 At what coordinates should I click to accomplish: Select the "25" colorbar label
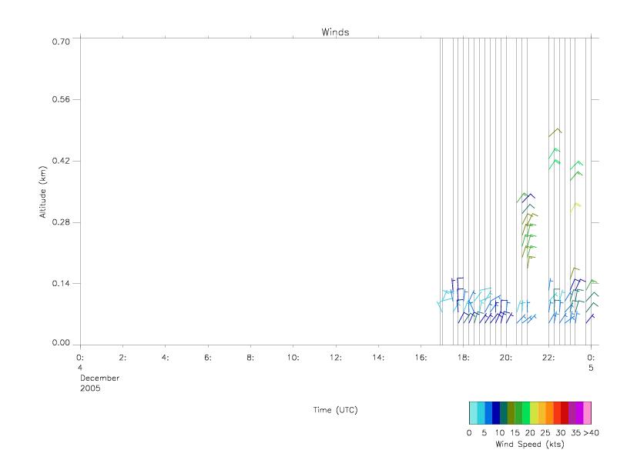pos(545,432)
